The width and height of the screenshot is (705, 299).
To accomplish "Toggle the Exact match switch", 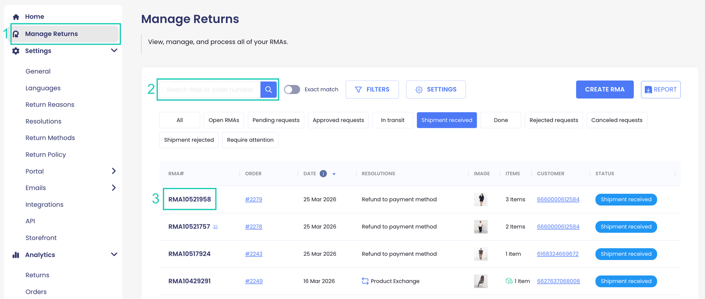I will coord(292,90).
